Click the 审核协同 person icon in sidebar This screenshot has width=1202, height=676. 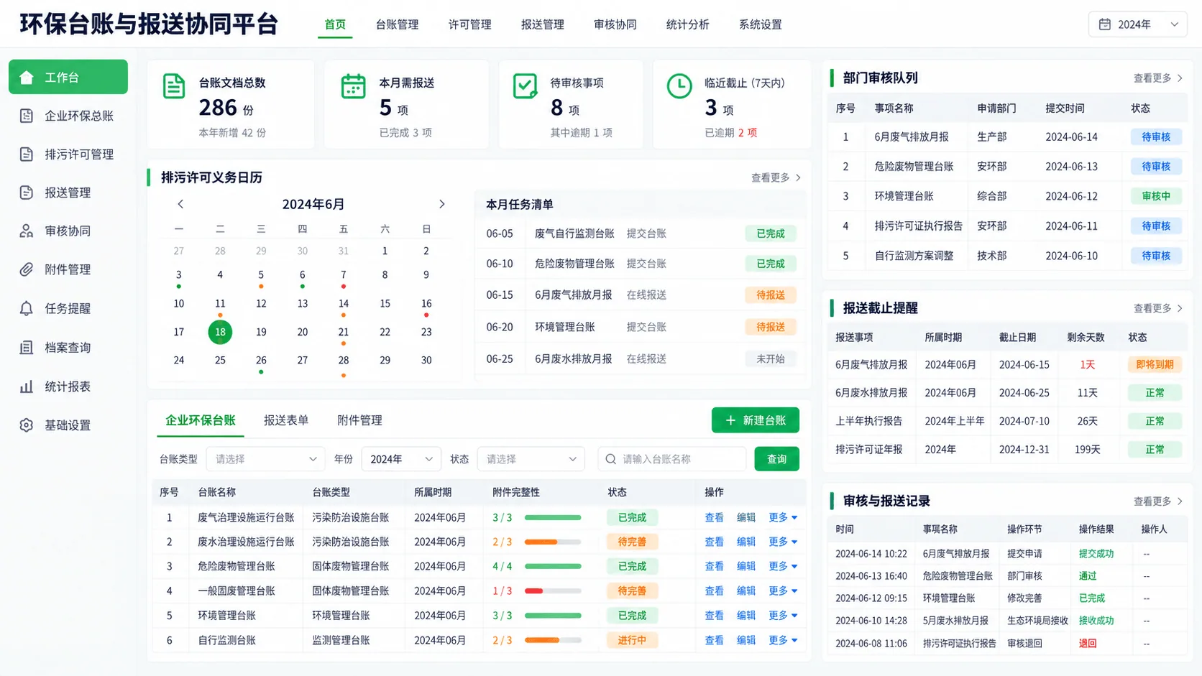coord(27,231)
